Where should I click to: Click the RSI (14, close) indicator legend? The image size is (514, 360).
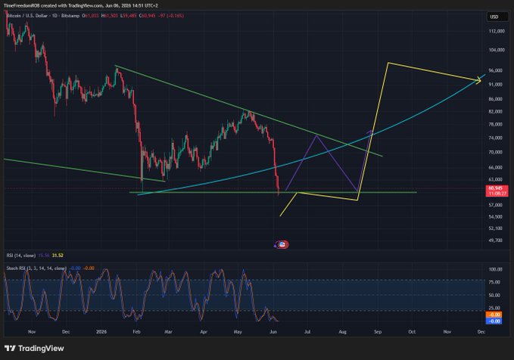click(21, 255)
